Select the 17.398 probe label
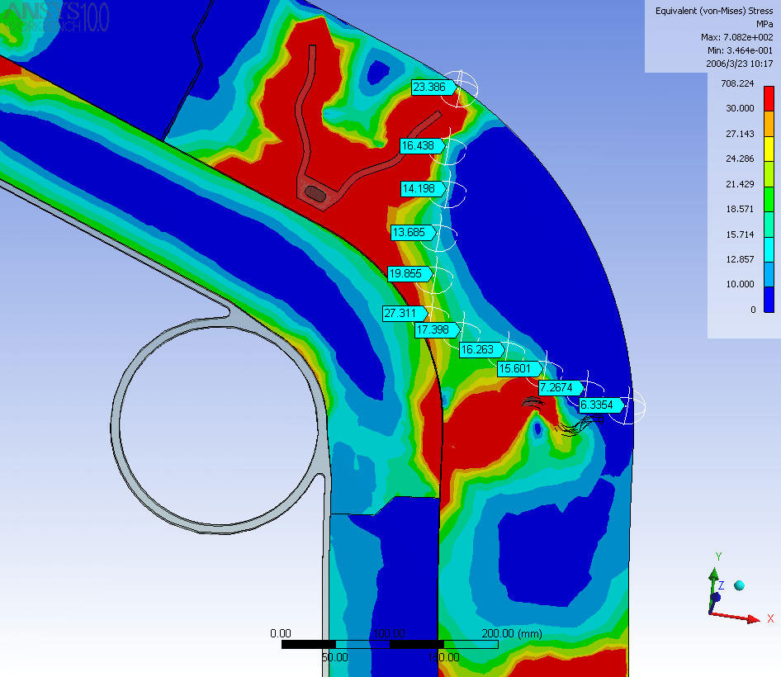This screenshot has height=677, width=781. click(x=433, y=329)
